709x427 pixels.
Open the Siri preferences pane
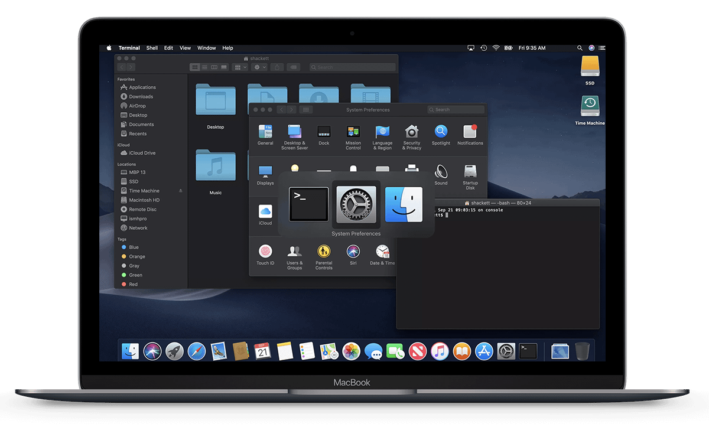353,255
